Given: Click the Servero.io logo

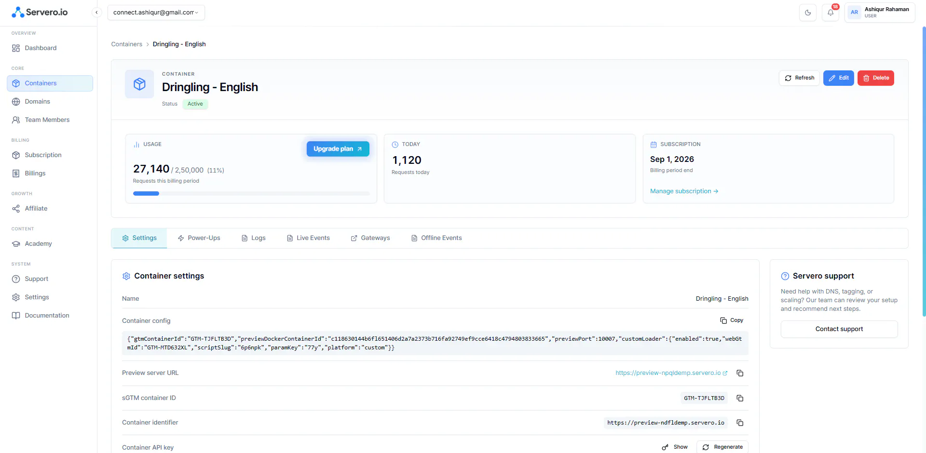Looking at the screenshot, I should [40, 12].
